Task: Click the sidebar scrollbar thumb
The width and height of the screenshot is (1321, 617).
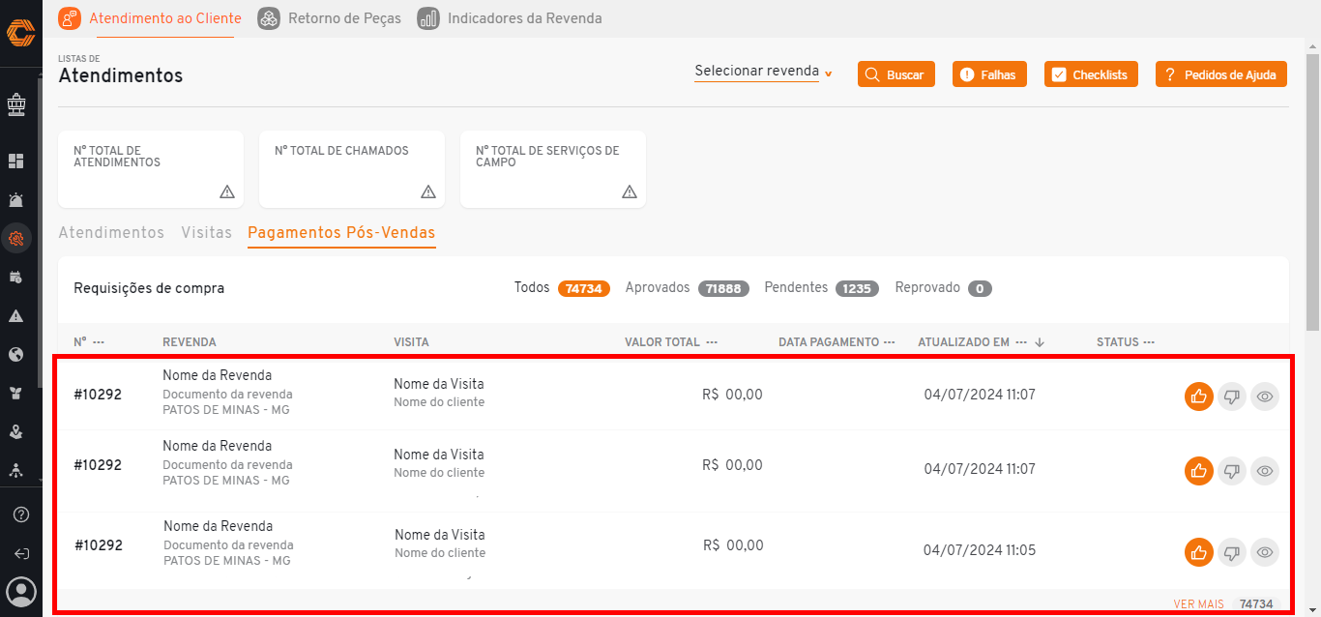Action: [39, 232]
